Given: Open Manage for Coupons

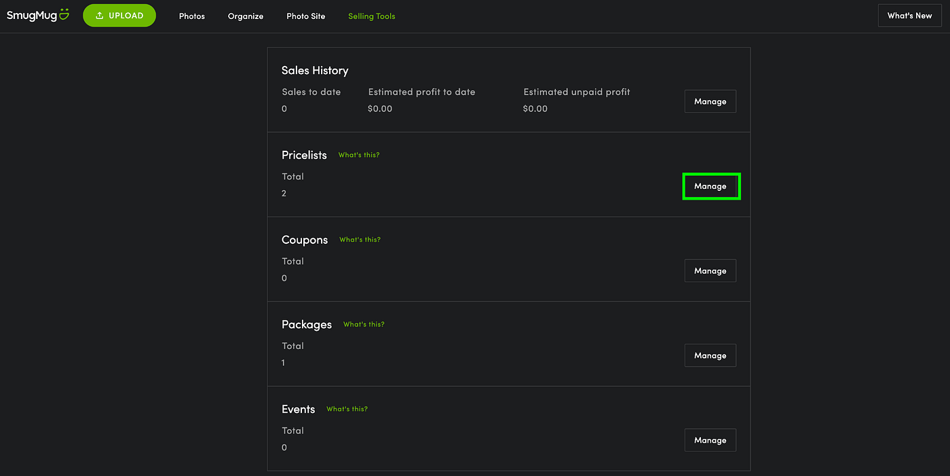Looking at the screenshot, I should [x=710, y=271].
